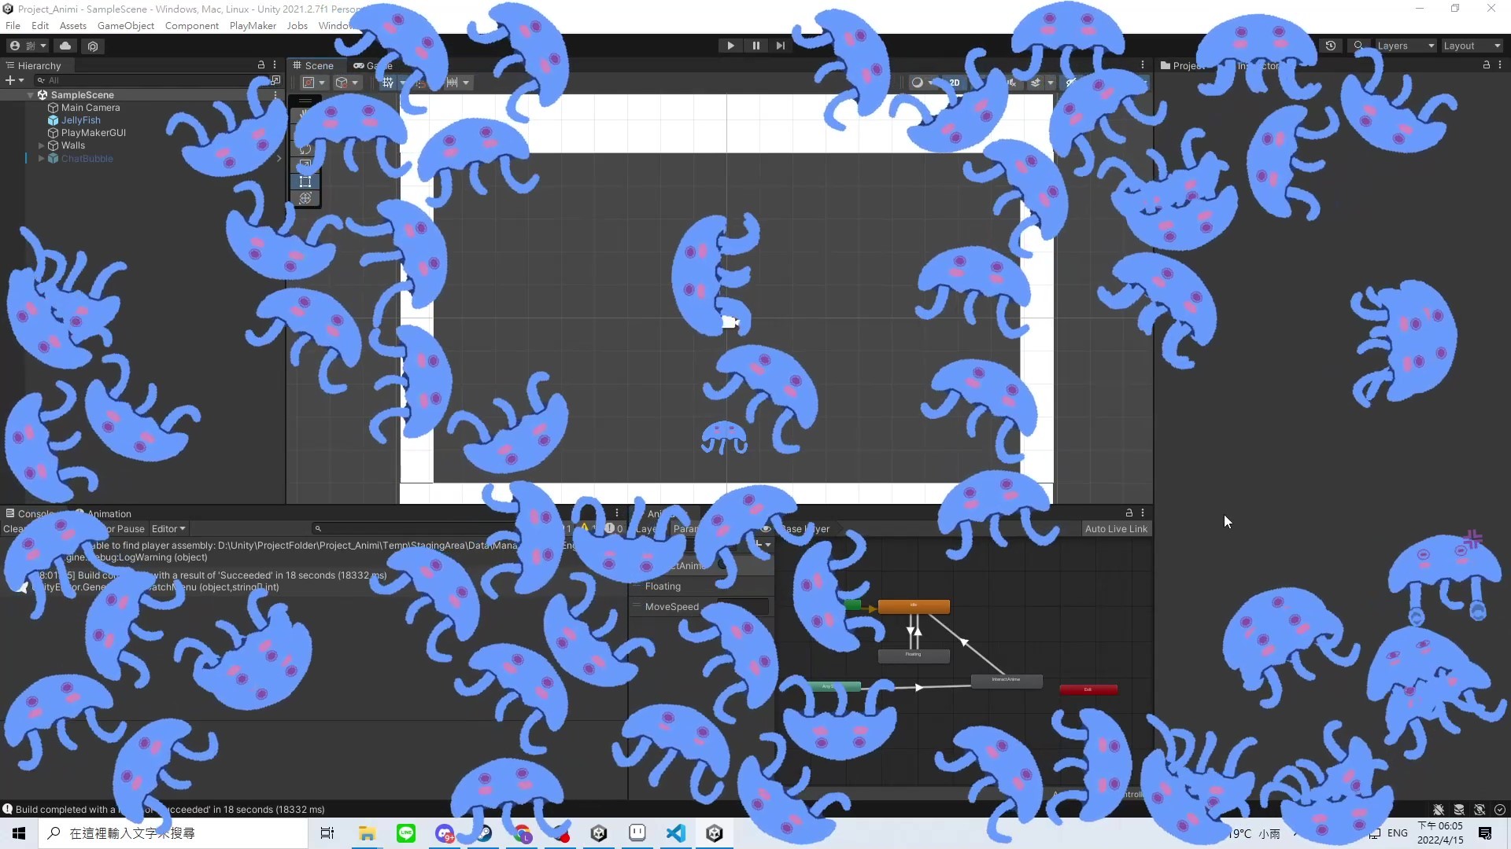Select the Rotate tool
The width and height of the screenshot is (1511, 849).
[x=305, y=148]
